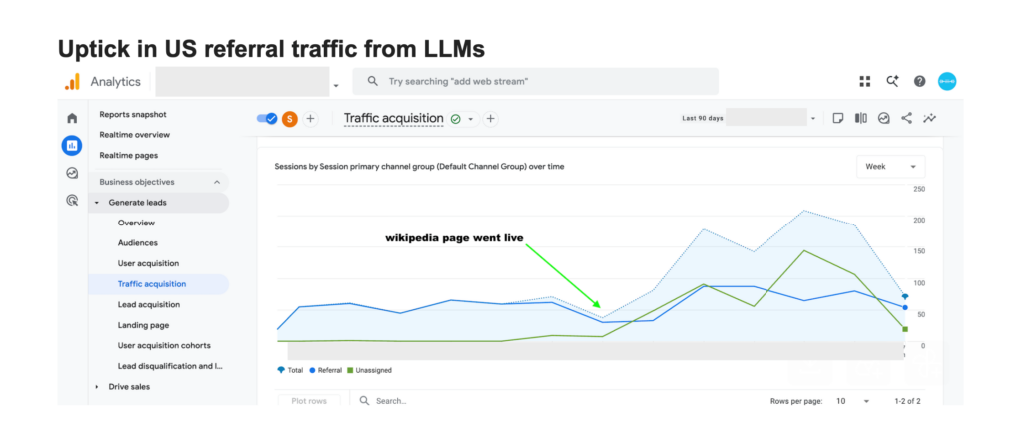This screenshot has height=448, width=1022.
Task: Click the Traffic acquisition report title
Action: 393,119
